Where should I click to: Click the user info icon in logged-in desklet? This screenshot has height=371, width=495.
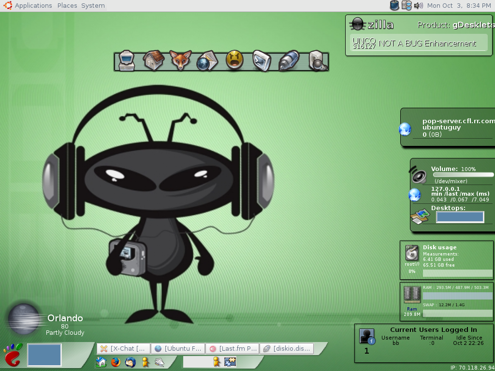(x=367, y=337)
